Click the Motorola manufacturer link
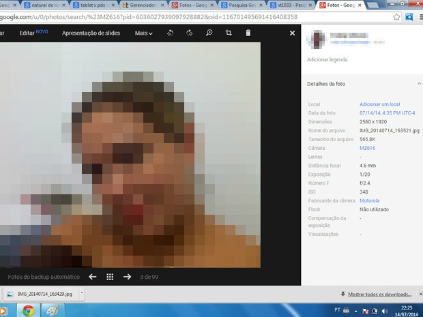 [x=370, y=201]
